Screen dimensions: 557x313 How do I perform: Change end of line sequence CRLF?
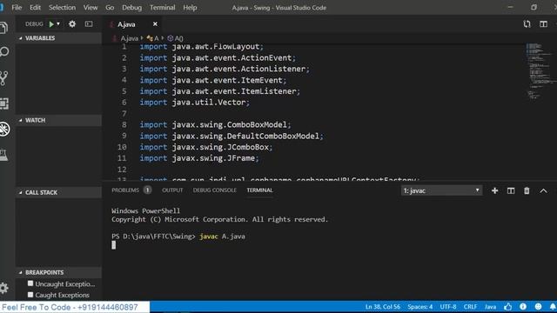coord(470,307)
